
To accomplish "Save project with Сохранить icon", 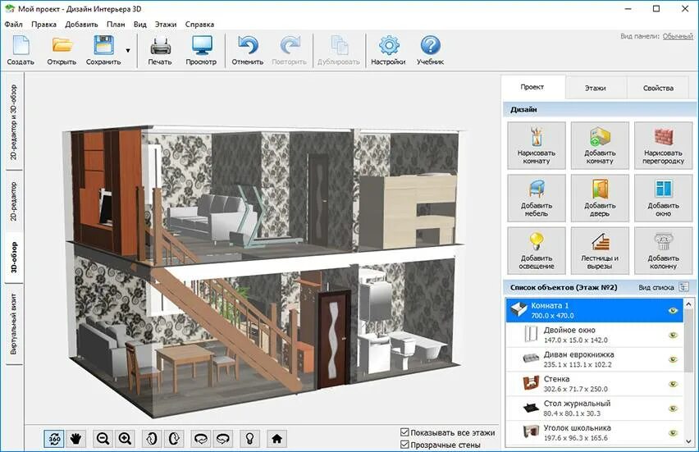I will pyautogui.click(x=103, y=50).
